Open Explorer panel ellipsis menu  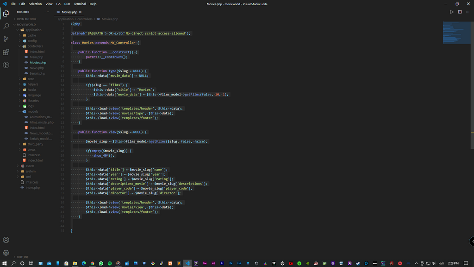(47, 12)
